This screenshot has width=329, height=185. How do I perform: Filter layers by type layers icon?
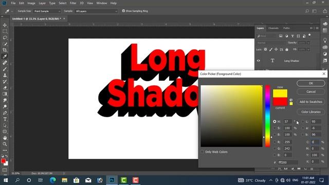(293, 36)
